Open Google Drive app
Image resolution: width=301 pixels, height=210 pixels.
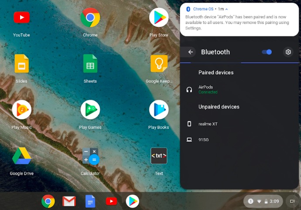coord(21,156)
